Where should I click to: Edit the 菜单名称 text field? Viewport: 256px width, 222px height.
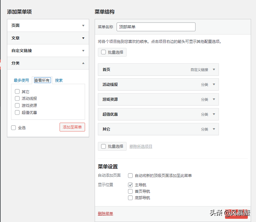(x=156, y=27)
